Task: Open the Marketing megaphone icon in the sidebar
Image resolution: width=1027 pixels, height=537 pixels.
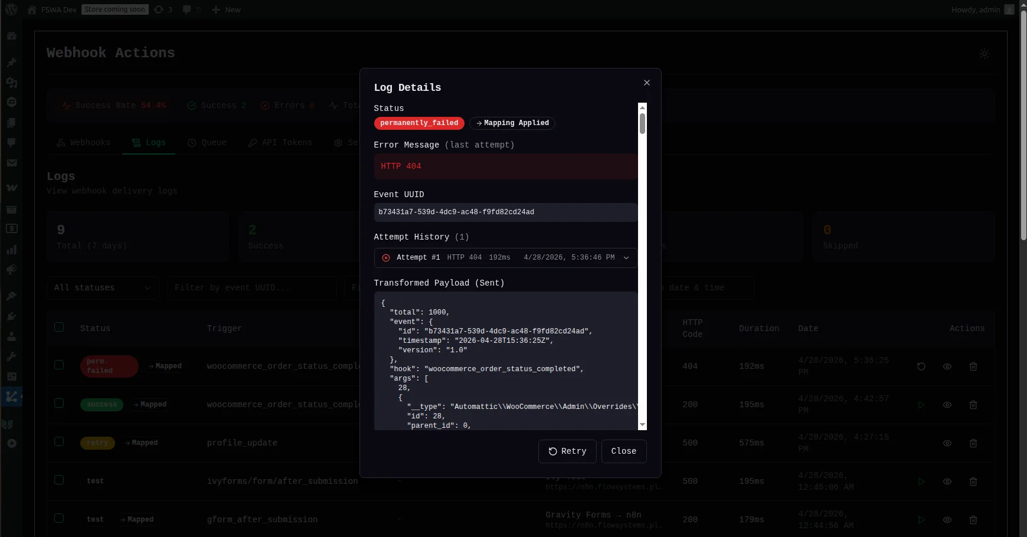Action: 11,270
